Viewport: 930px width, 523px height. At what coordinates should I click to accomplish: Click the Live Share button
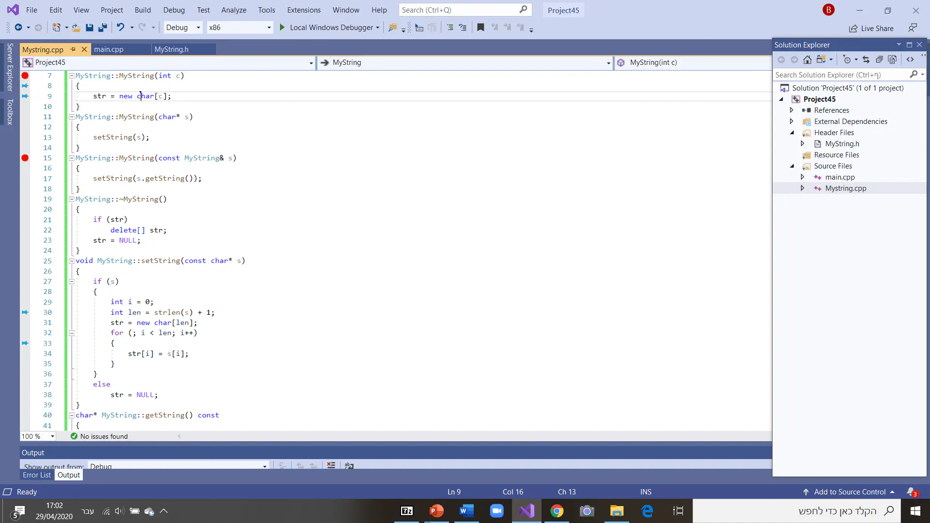(871, 28)
